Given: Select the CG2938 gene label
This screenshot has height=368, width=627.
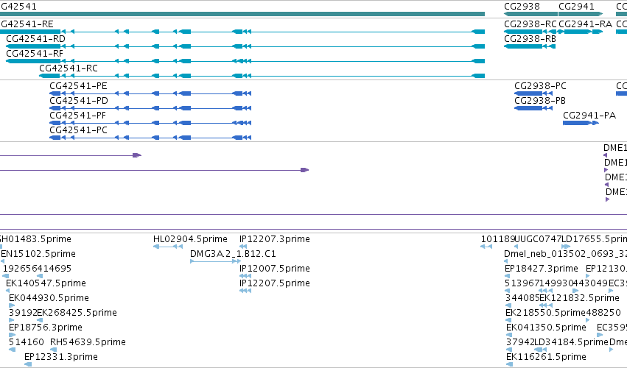Looking at the screenshot, I should pyautogui.click(x=522, y=7).
